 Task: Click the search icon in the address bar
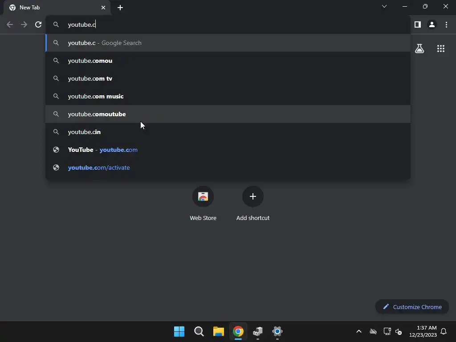pyautogui.click(x=56, y=25)
